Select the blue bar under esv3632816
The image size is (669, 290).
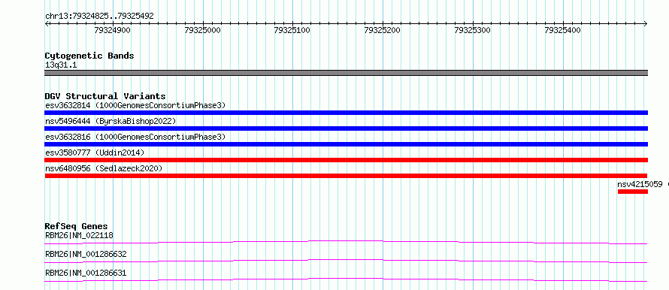[x=347, y=144]
